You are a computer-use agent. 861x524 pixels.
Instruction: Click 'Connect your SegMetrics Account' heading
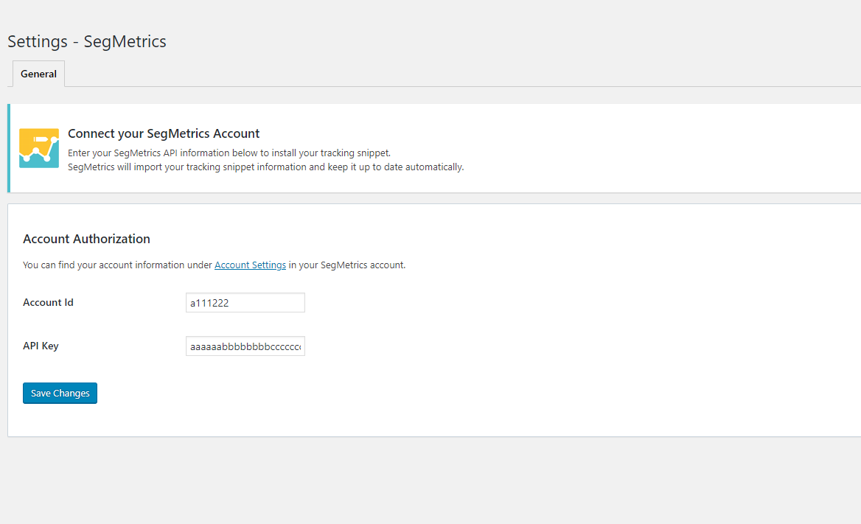[x=164, y=133]
